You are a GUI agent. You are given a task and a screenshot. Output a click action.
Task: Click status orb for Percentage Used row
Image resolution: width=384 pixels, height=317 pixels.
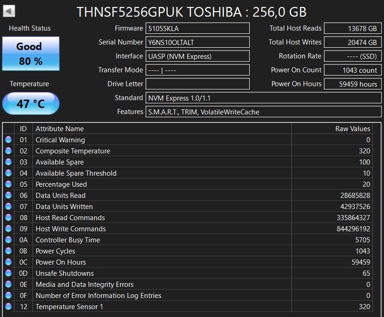pyautogui.click(x=8, y=184)
